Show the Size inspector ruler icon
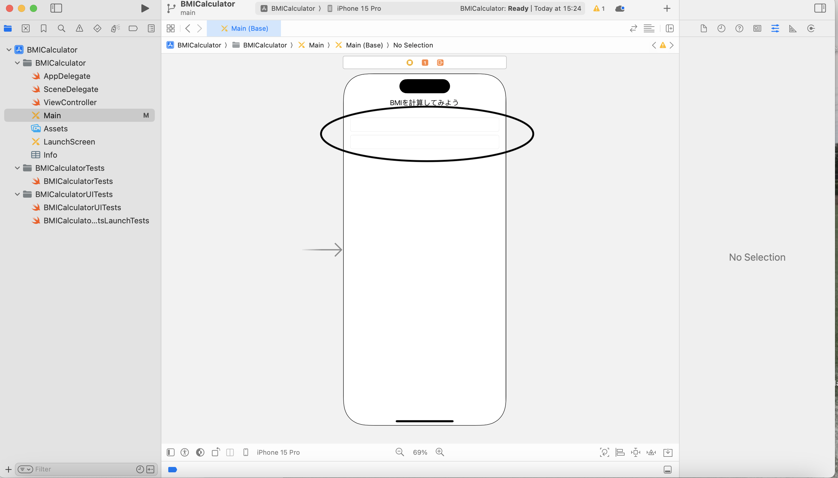 [x=793, y=29]
